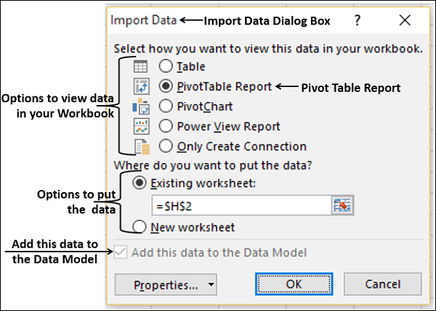Choose the PivotChart radio button
The height and width of the screenshot is (311, 436).
[x=165, y=106]
